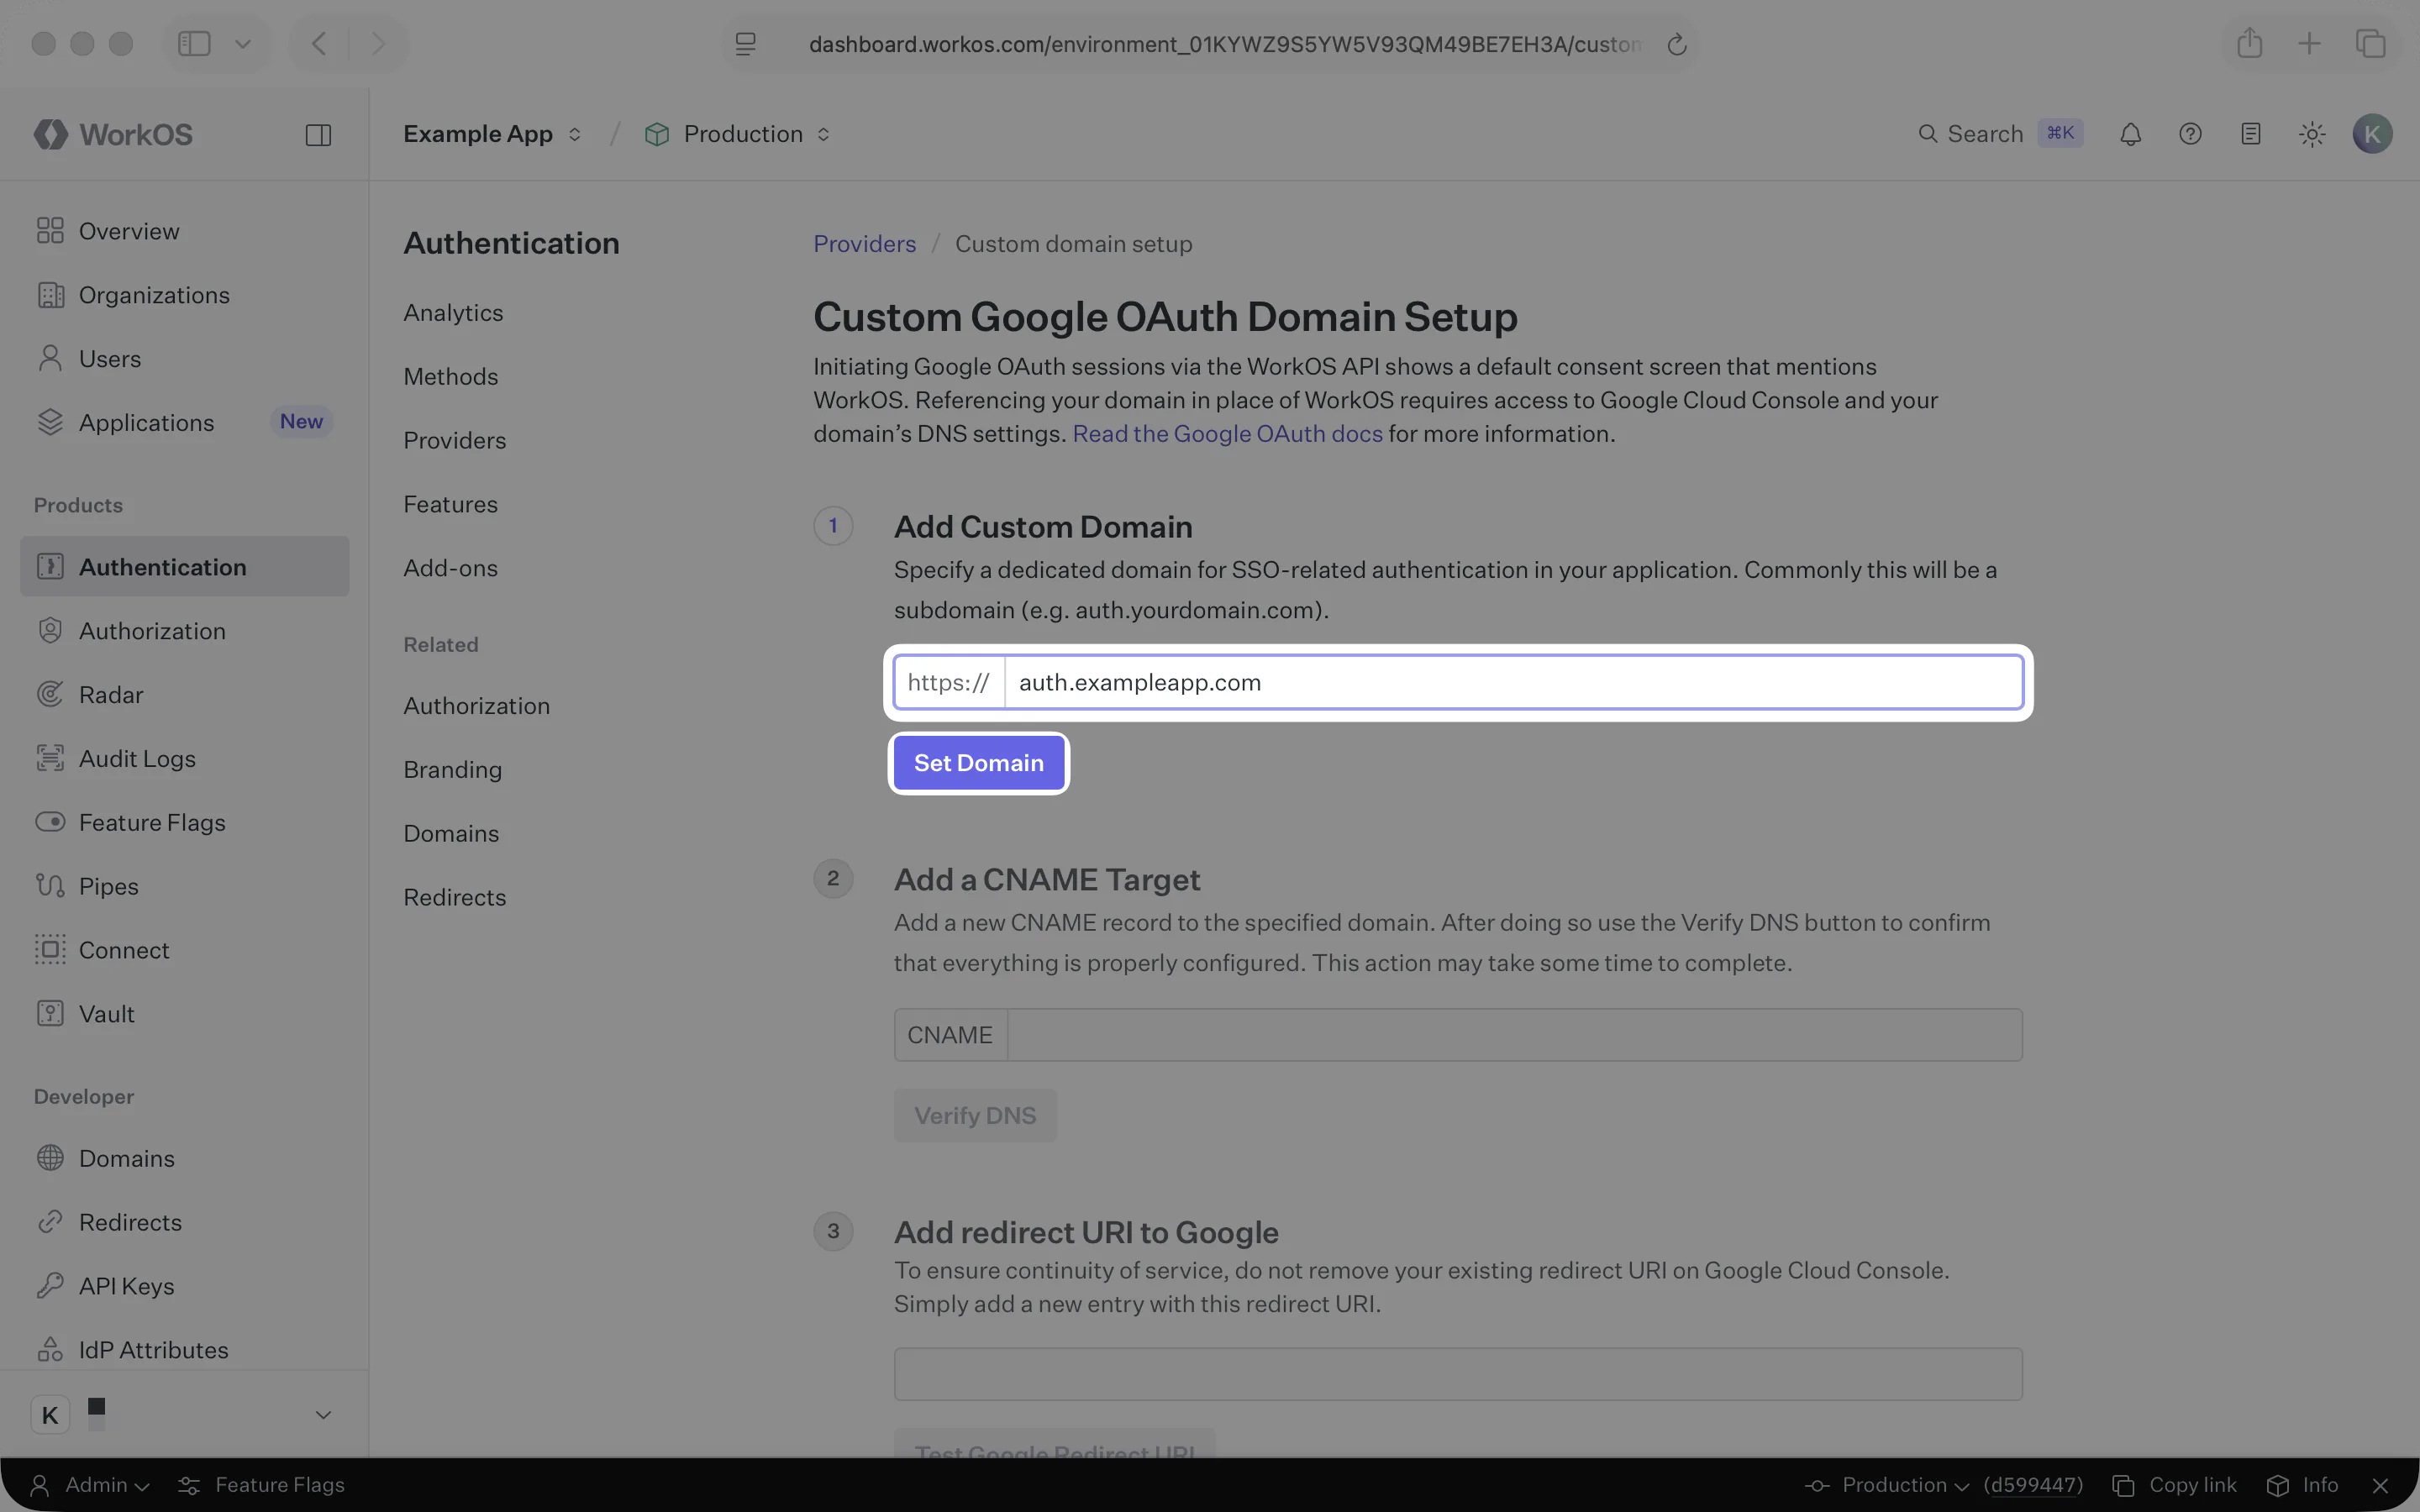Open Providers in Authentication submenu
The image size is (2420, 1512).
tap(455, 441)
